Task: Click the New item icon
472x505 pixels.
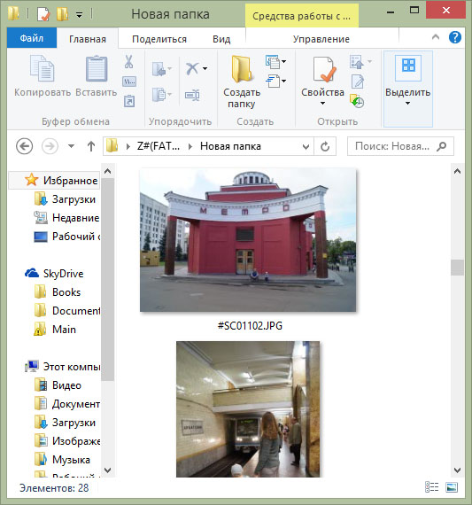Action: point(273,61)
